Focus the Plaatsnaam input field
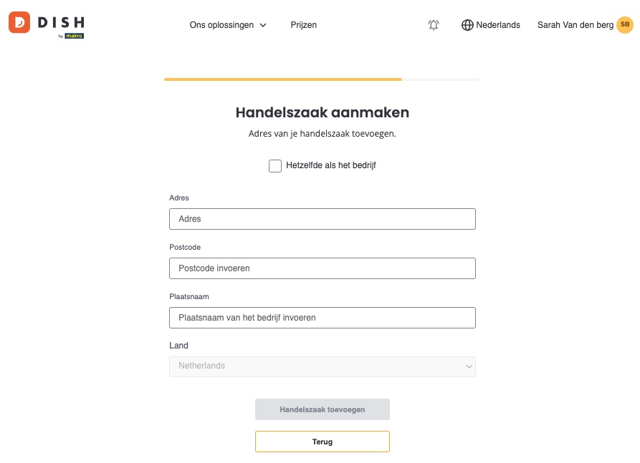The image size is (640, 463). pyautogui.click(x=323, y=318)
